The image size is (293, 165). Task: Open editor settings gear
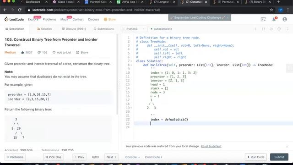tap(279, 29)
